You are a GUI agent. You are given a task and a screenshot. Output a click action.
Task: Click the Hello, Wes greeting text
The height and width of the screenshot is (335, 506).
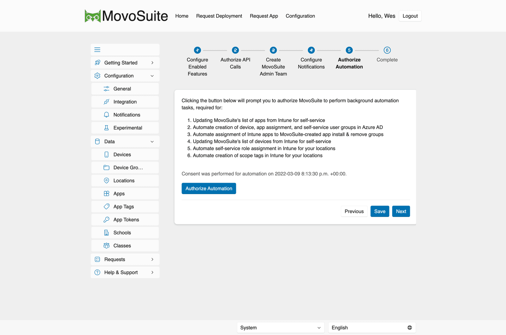[382, 16]
